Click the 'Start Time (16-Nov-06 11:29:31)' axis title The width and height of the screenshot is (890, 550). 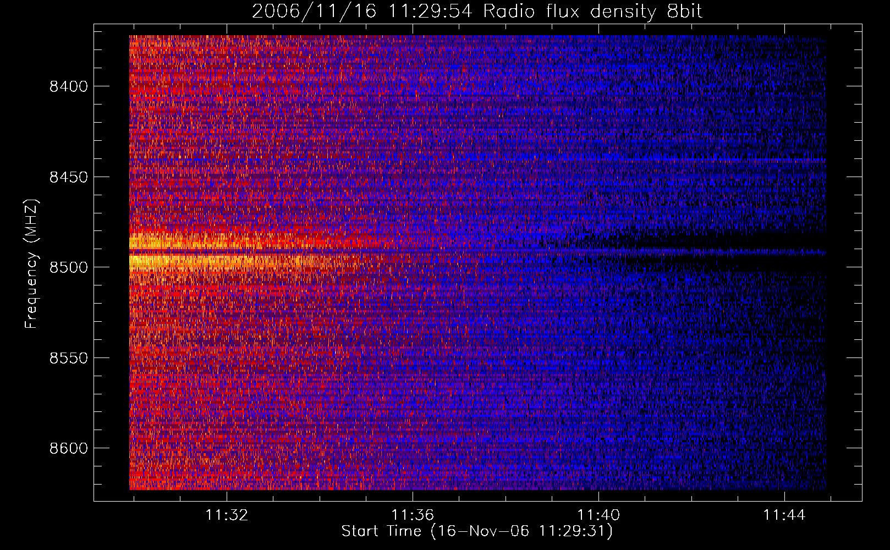tap(477, 531)
